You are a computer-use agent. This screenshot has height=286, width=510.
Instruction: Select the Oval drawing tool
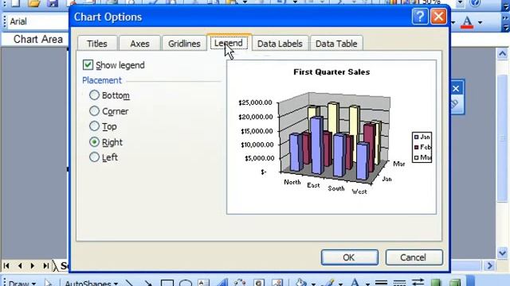(186, 283)
